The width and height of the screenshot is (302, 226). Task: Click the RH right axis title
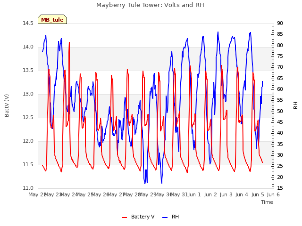tap(295, 105)
